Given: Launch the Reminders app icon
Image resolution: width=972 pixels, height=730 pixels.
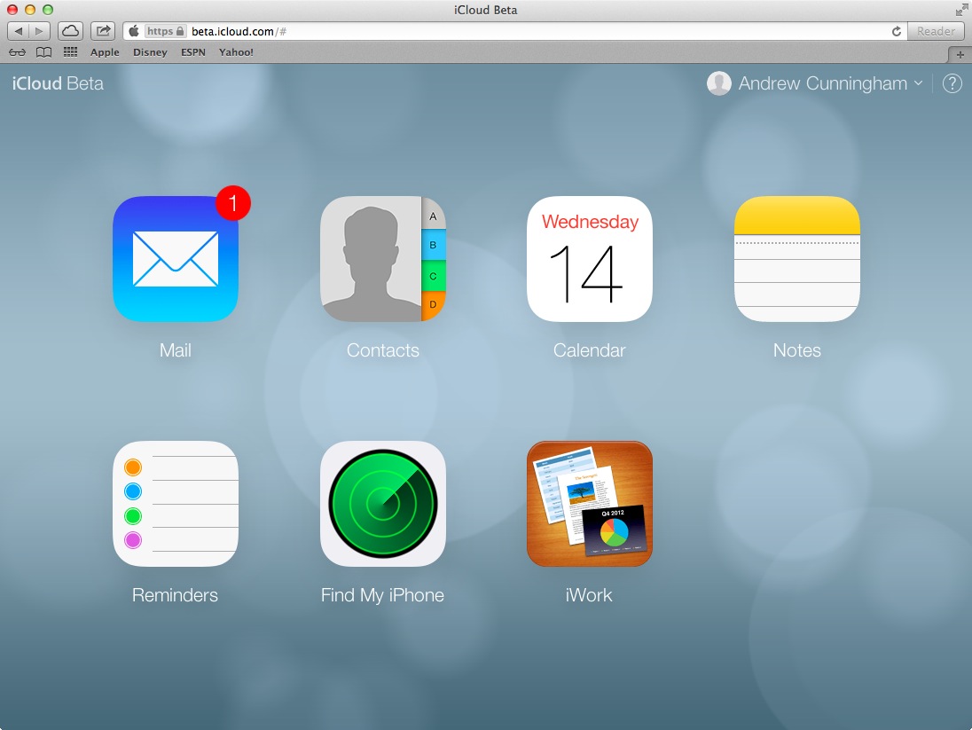Looking at the screenshot, I should pyautogui.click(x=175, y=504).
